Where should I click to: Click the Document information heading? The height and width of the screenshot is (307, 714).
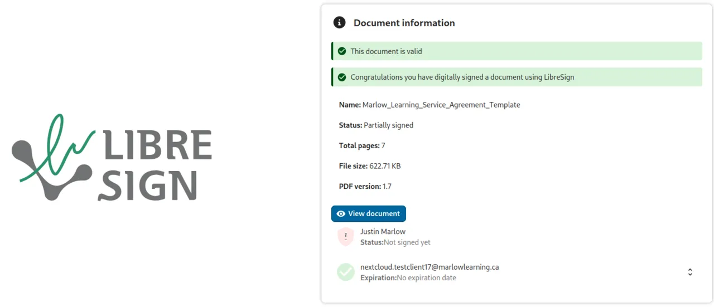point(404,23)
